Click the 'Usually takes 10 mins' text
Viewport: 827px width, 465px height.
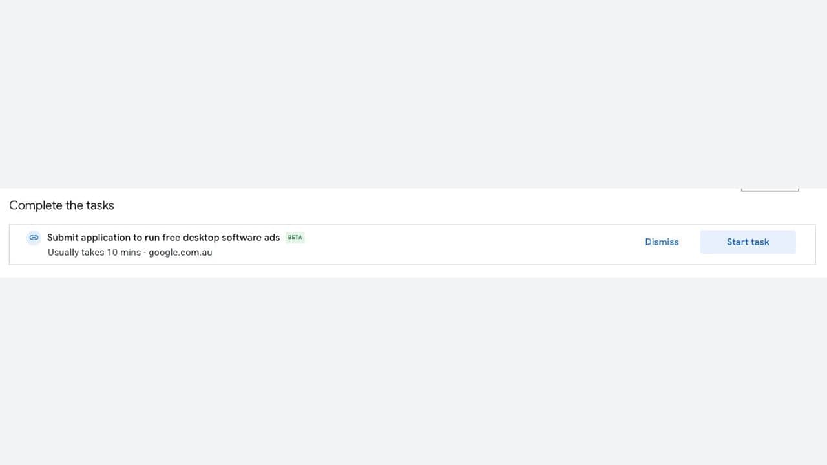coord(94,253)
